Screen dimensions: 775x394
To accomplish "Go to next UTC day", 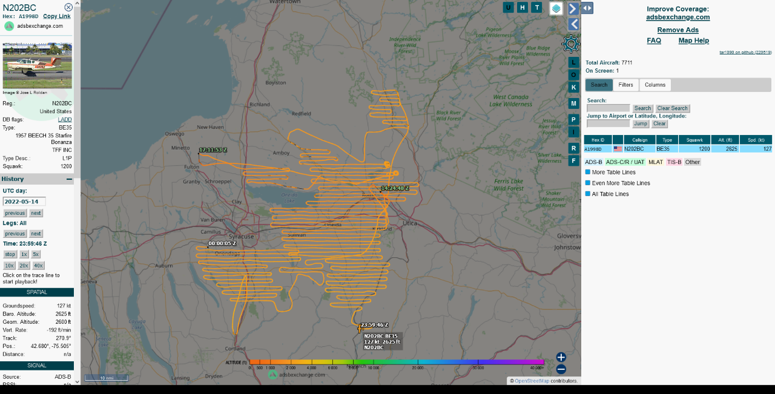I will pyautogui.click(x=36, y=213).
